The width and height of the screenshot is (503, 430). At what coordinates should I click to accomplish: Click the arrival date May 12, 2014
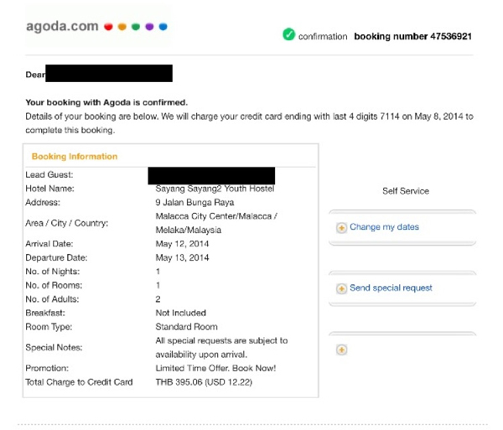[x=182, y=244]
